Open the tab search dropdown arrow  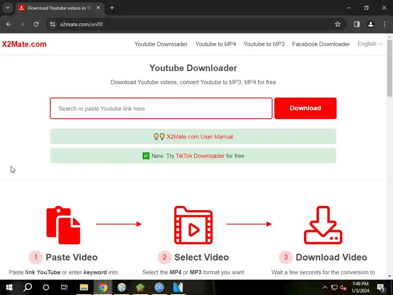pyautogui.click(x=8, y=8)
